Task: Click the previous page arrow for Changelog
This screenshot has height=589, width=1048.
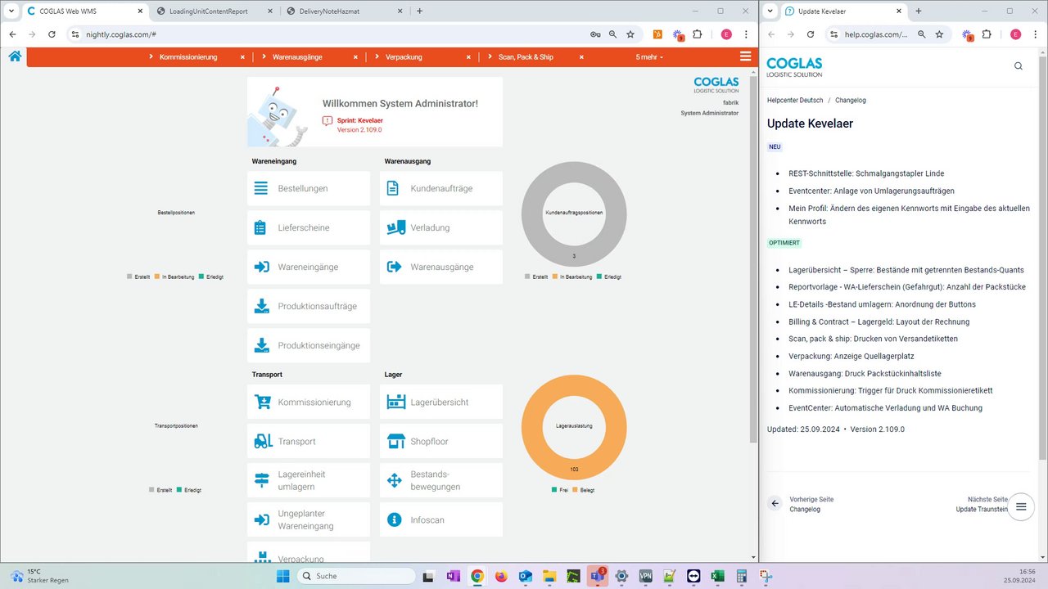Action: [x=775, y=503]
